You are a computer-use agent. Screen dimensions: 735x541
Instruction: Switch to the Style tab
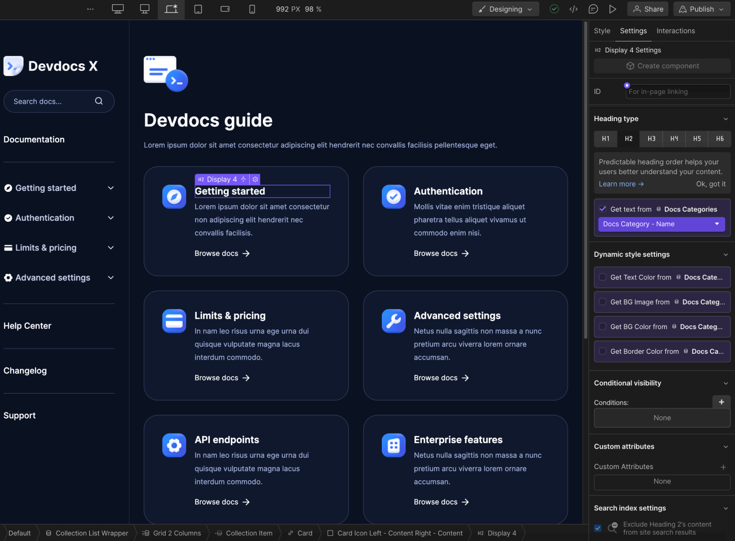(x=602, y=30)
